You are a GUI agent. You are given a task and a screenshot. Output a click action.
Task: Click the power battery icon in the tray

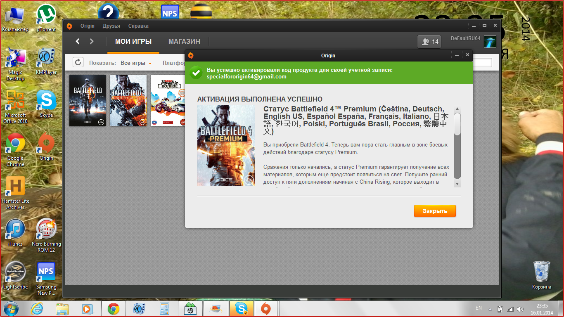pos(500,309)
